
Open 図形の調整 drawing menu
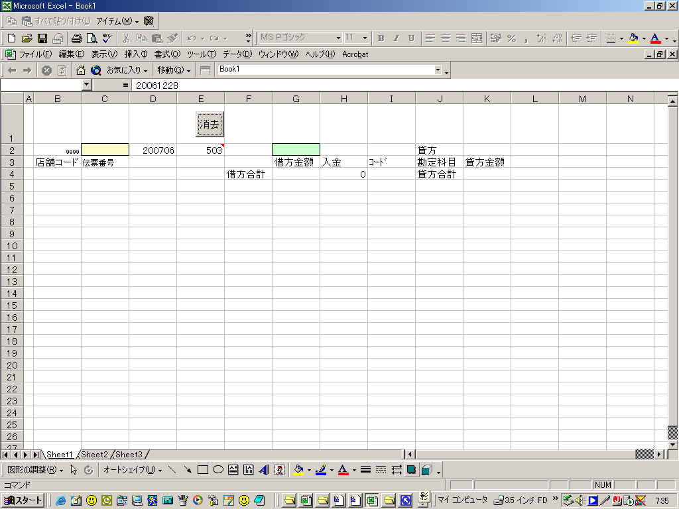click(35, 470)
